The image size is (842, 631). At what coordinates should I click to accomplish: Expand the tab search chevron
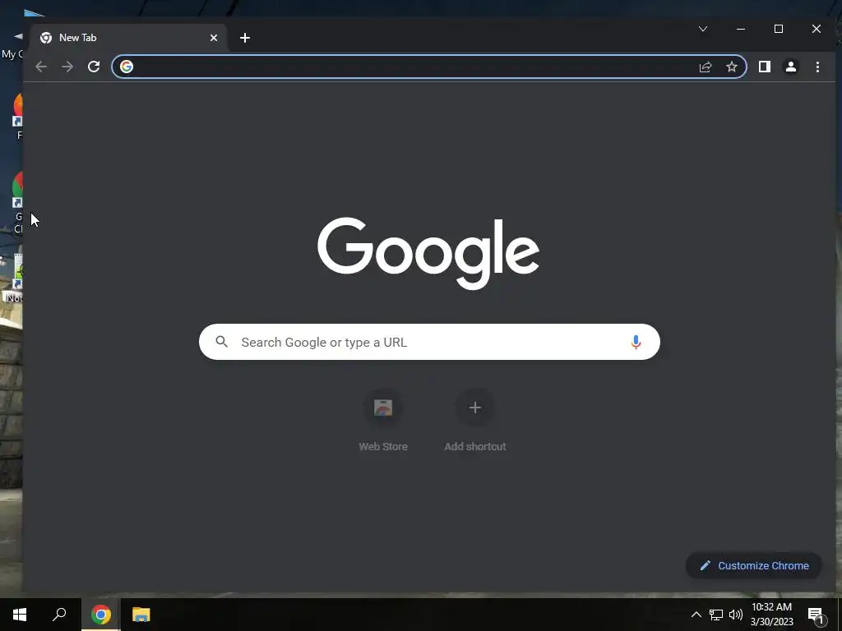coord(703,29)
